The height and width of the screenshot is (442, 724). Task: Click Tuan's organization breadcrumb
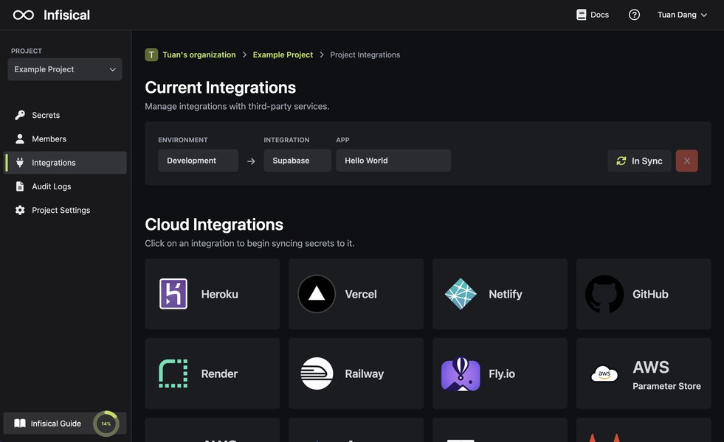click(199, 55)
